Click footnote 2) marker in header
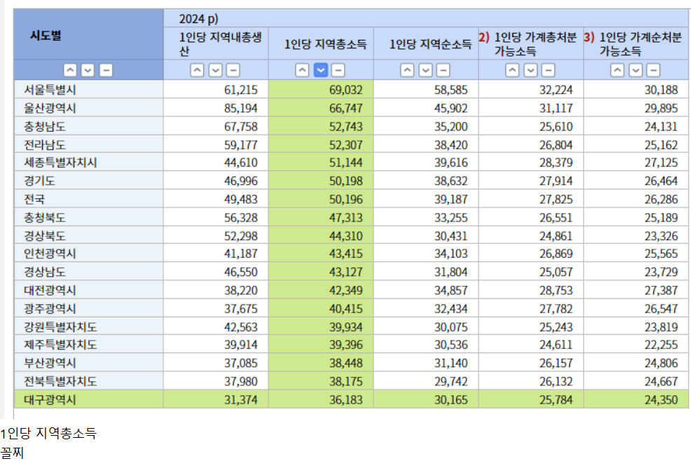This screenshot has height=475, width=691. (x=484, y=38)
